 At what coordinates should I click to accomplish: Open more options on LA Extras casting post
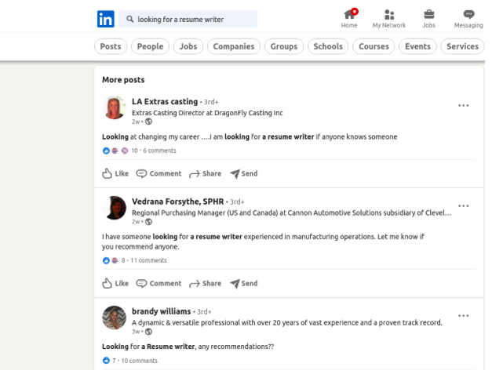pos(463,106)
